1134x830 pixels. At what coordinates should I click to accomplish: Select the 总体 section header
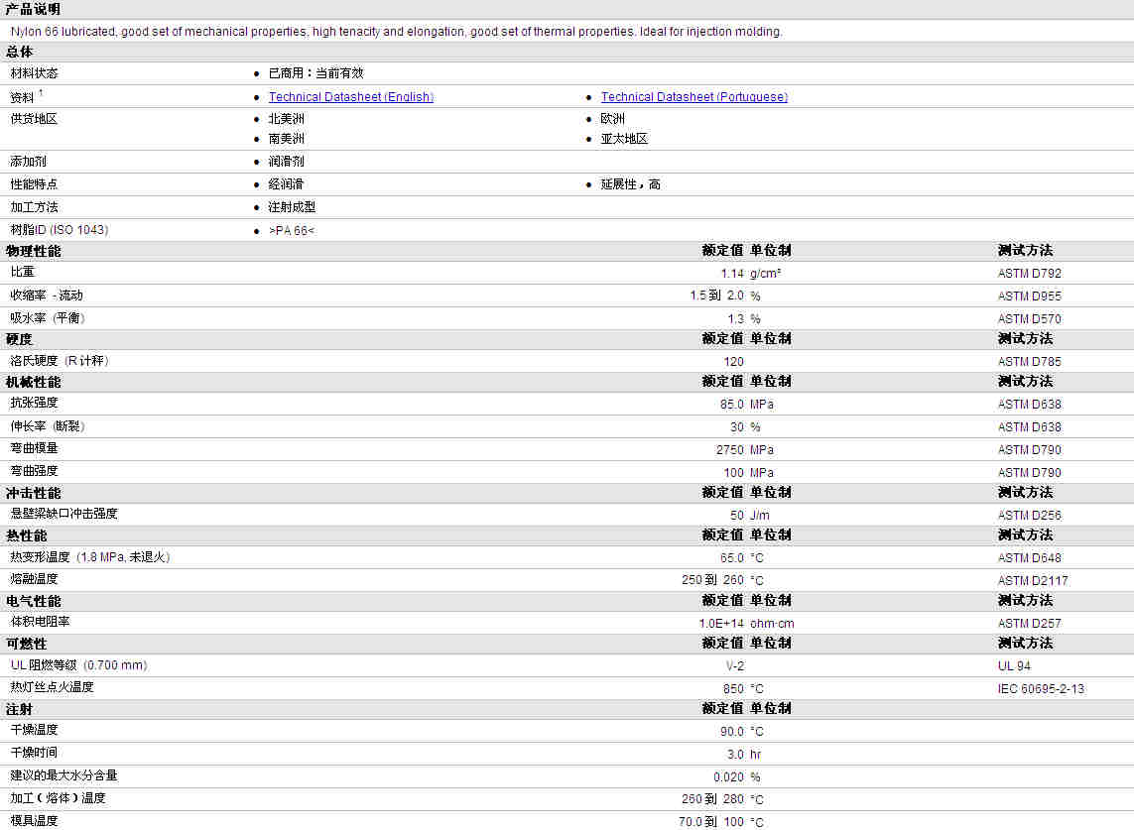(x=20, y=52)
